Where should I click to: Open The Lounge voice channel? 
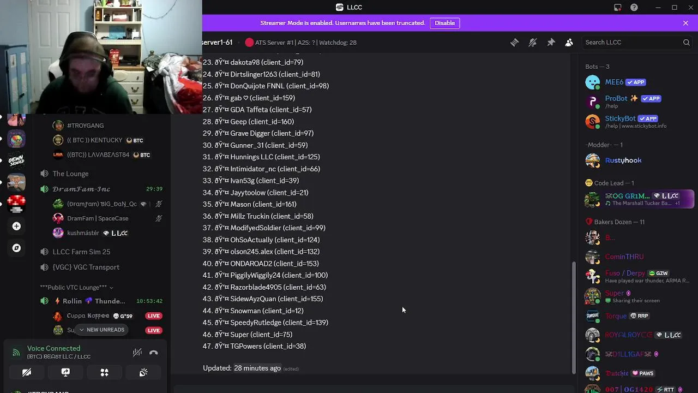[x=70, y=174]
